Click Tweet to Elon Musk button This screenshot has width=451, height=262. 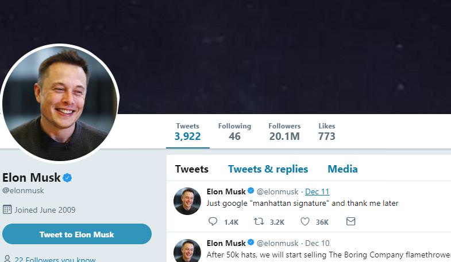click(77, 234)
